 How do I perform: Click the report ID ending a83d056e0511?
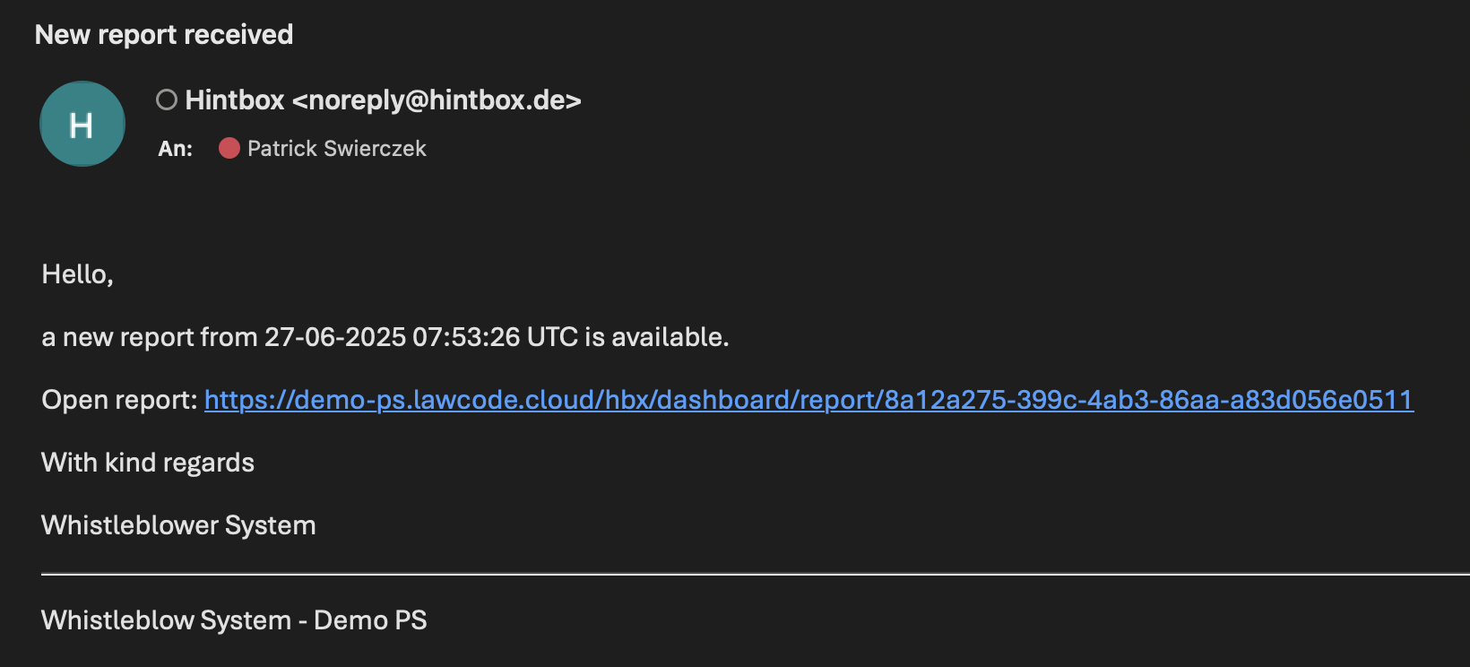click(x=1149, y=400)
